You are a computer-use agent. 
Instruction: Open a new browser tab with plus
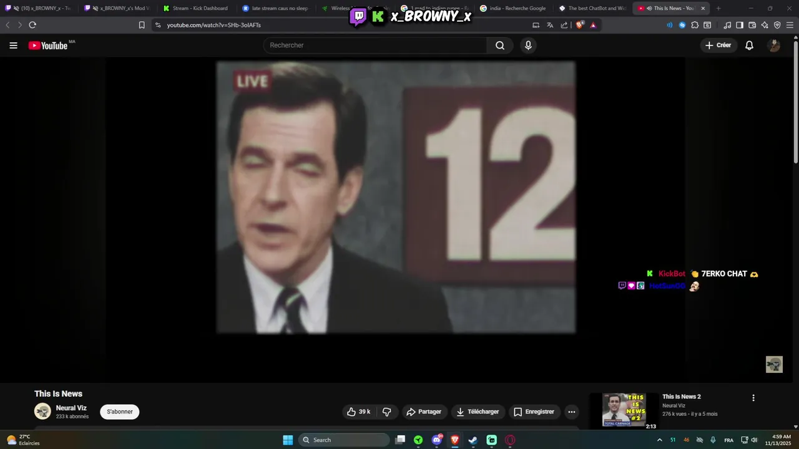(x=718, y=8)
